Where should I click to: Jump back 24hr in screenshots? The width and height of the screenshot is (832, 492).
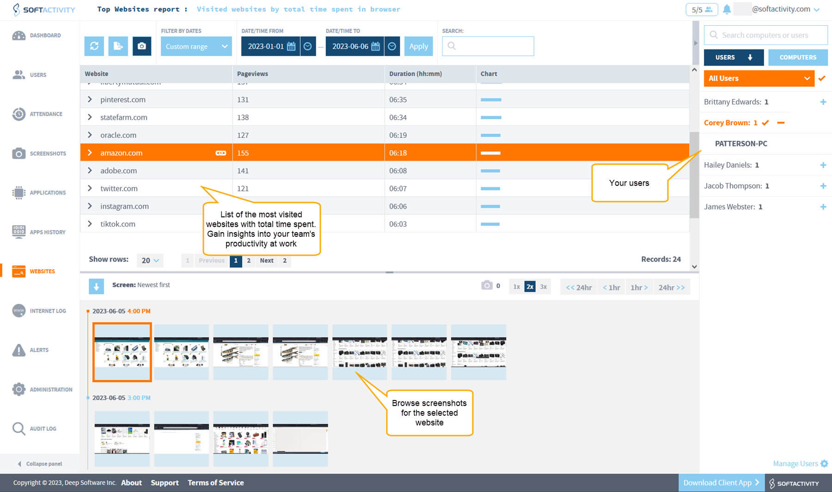(579, 287)
